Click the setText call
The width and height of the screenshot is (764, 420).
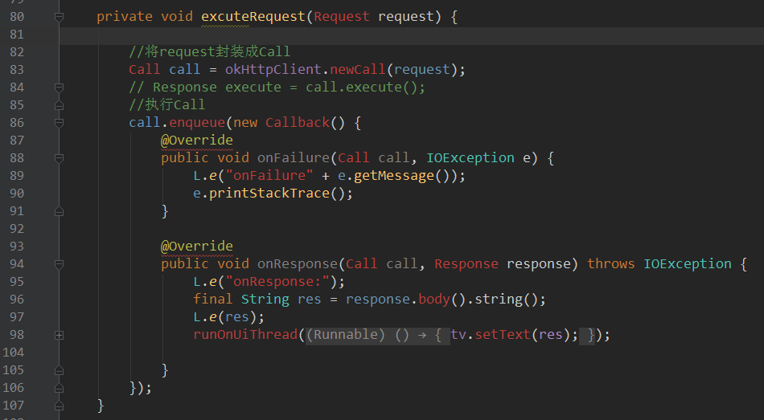(x=503, y=335)
